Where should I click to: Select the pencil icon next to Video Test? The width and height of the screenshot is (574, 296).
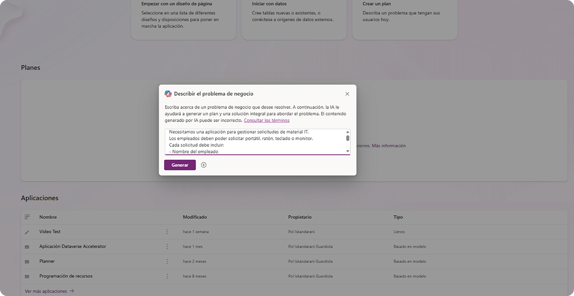[x=27, y=231]
